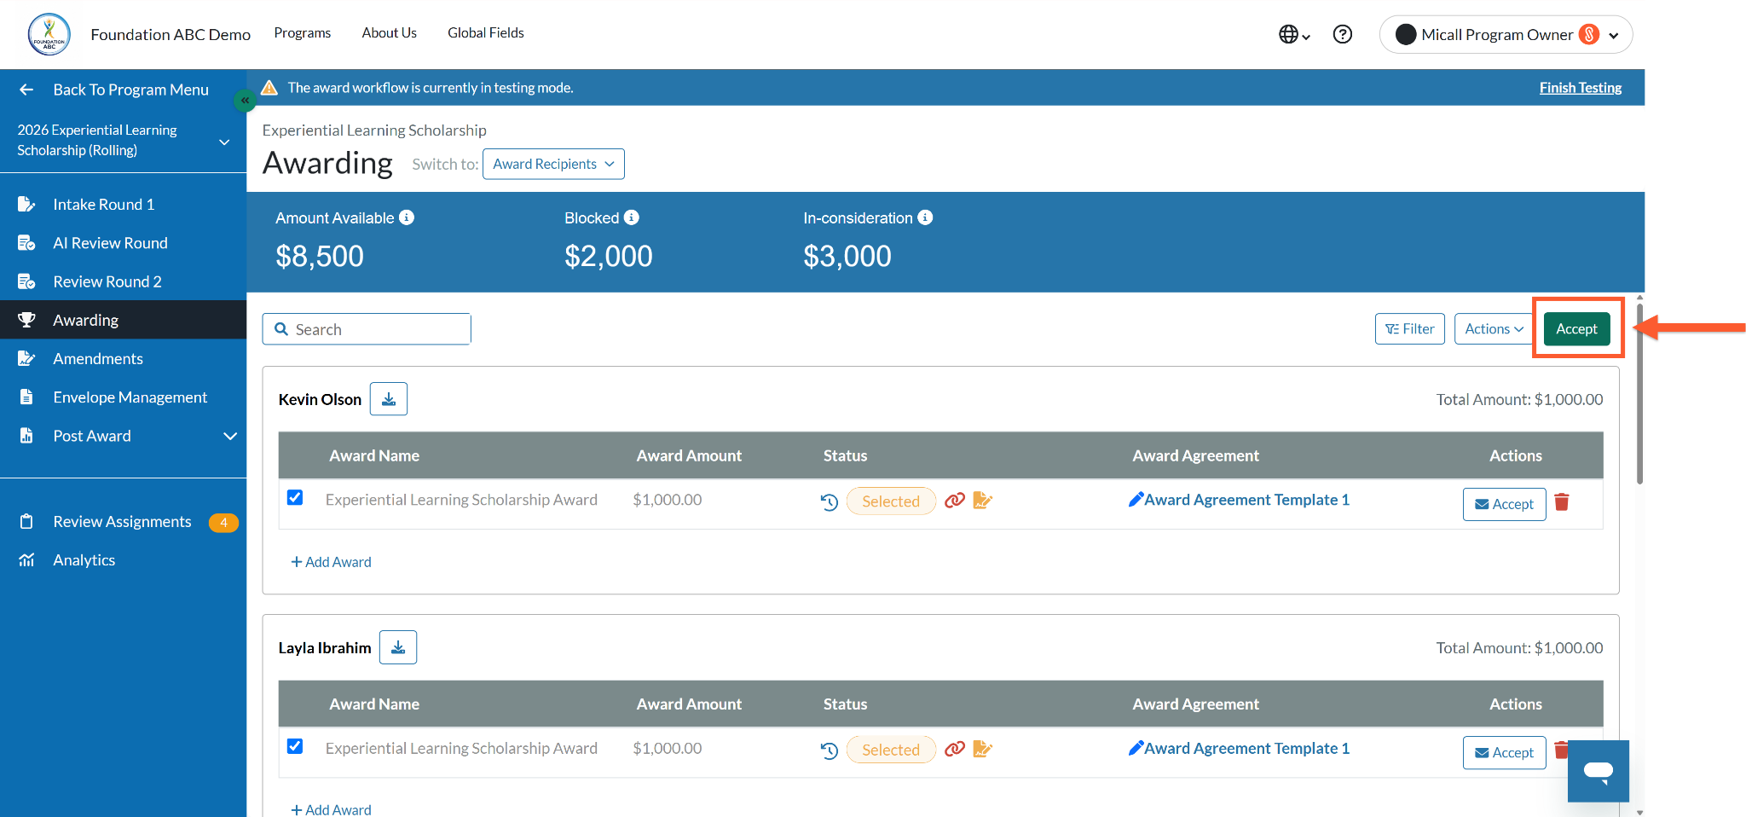Collapse the sidebar with the double-chevron button

[245, 101]
